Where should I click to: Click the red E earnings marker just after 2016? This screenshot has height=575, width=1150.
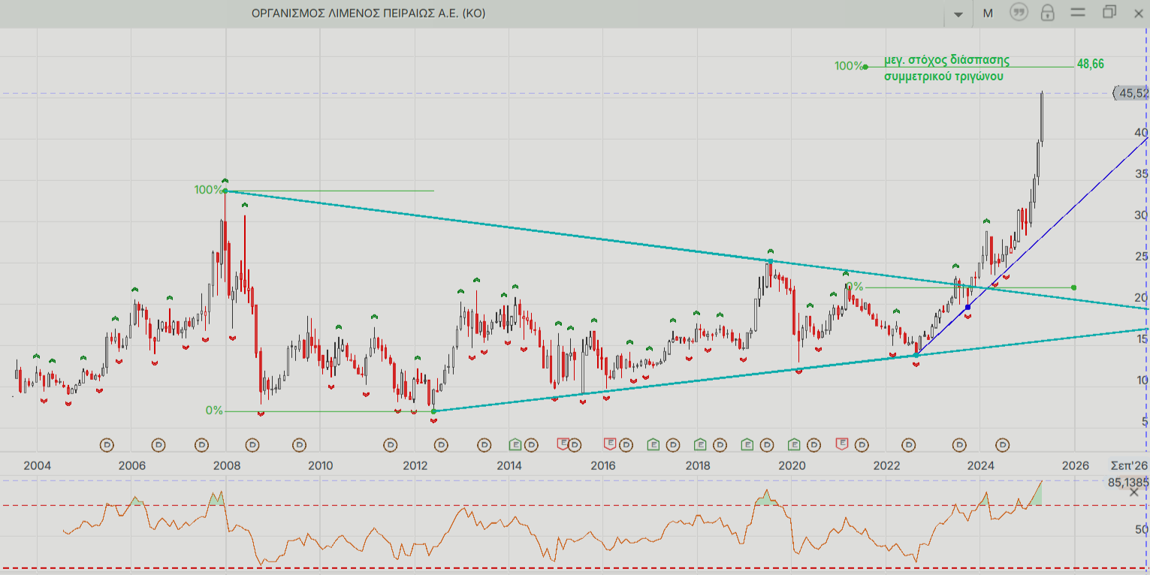pos(610,445)
